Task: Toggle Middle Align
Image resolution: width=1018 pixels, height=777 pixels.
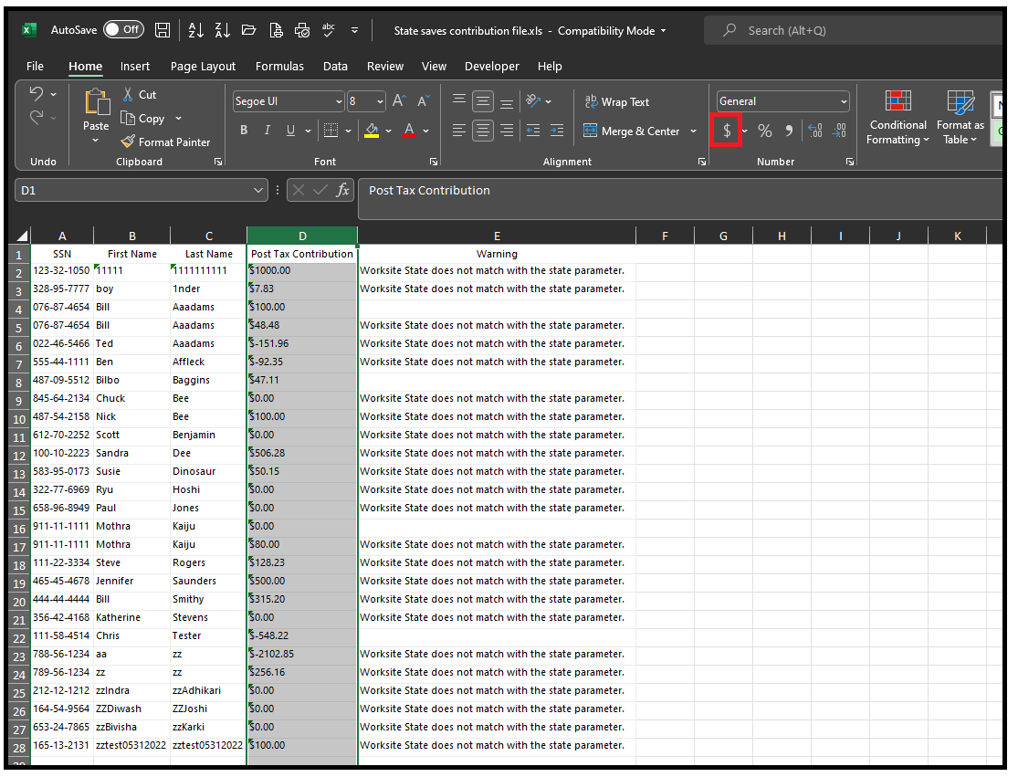Action: pyautogui.click(x=483, y=100)
